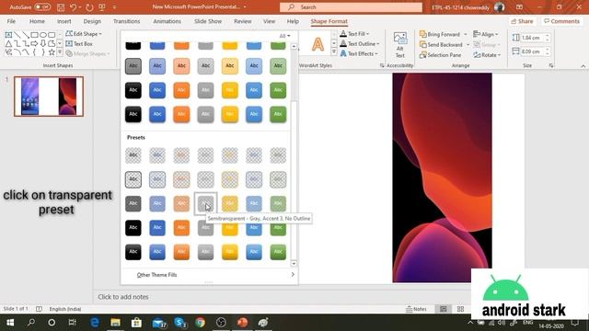
Task: Open Text Fill dropdown
Action: (354, 34)
